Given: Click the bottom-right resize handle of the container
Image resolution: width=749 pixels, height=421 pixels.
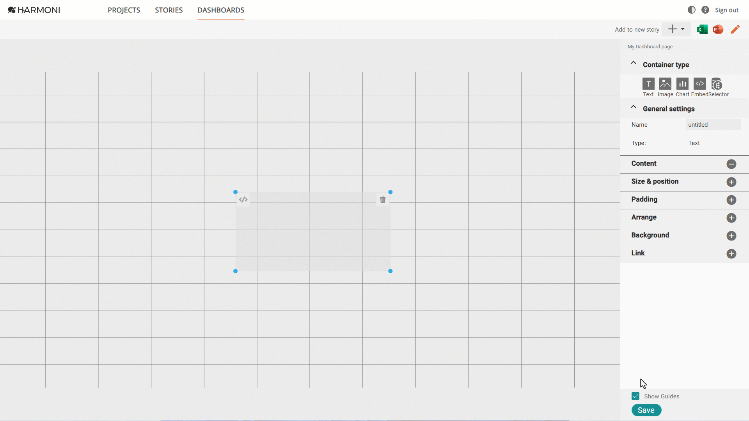Looking at the screenshot, I should point(390,271).
